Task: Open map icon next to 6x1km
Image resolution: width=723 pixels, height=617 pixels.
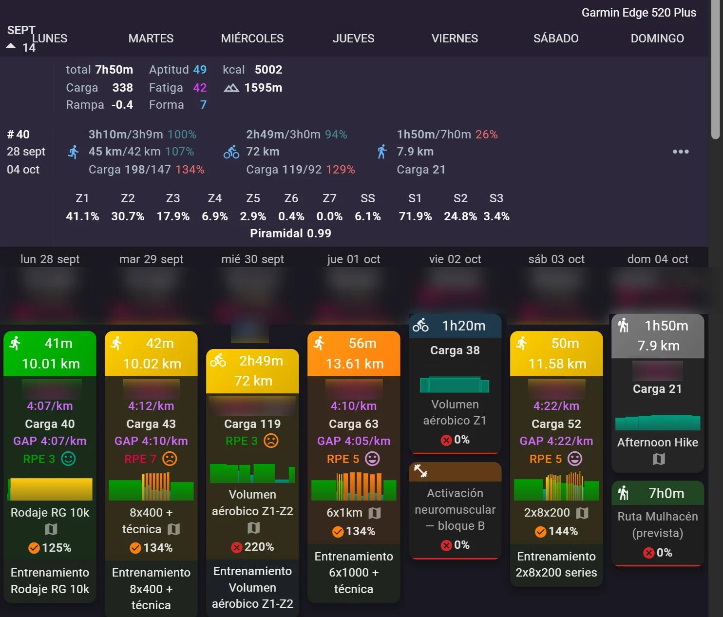Action: click(375, 513)
